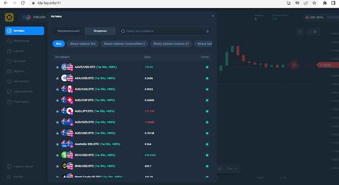Click into the instrument search field
This screenshot has height=185, width=339.
pos(165,31)
